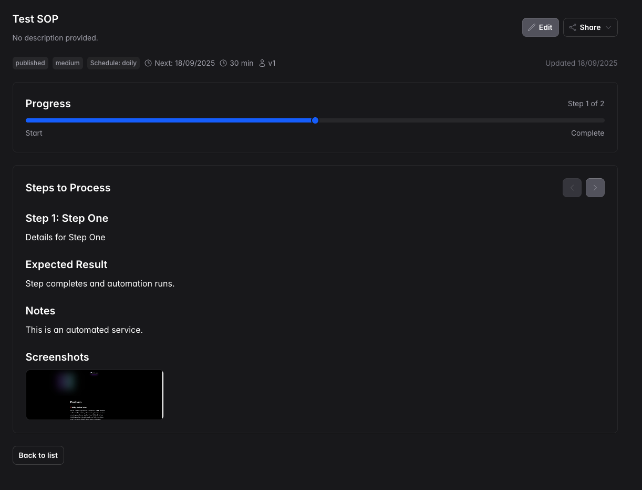Click the user icon next to v1
This screenshot has width=642, height=490.
tap(262, 63)
